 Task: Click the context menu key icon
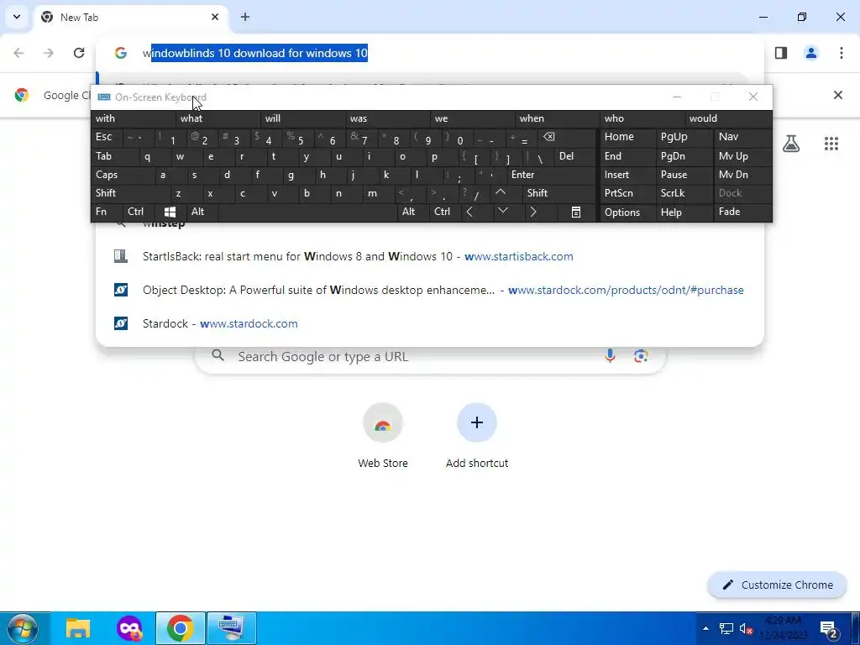(x=576, y=212)
